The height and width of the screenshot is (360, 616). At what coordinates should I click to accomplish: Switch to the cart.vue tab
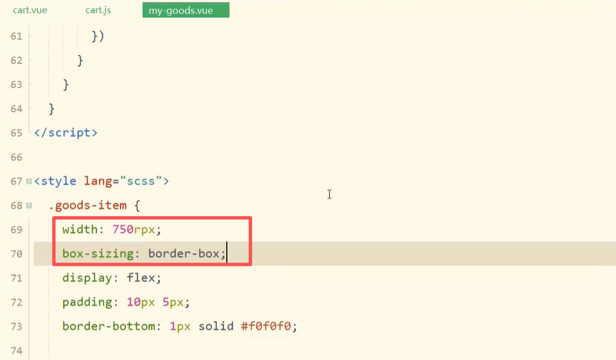[x=30, y=10]
